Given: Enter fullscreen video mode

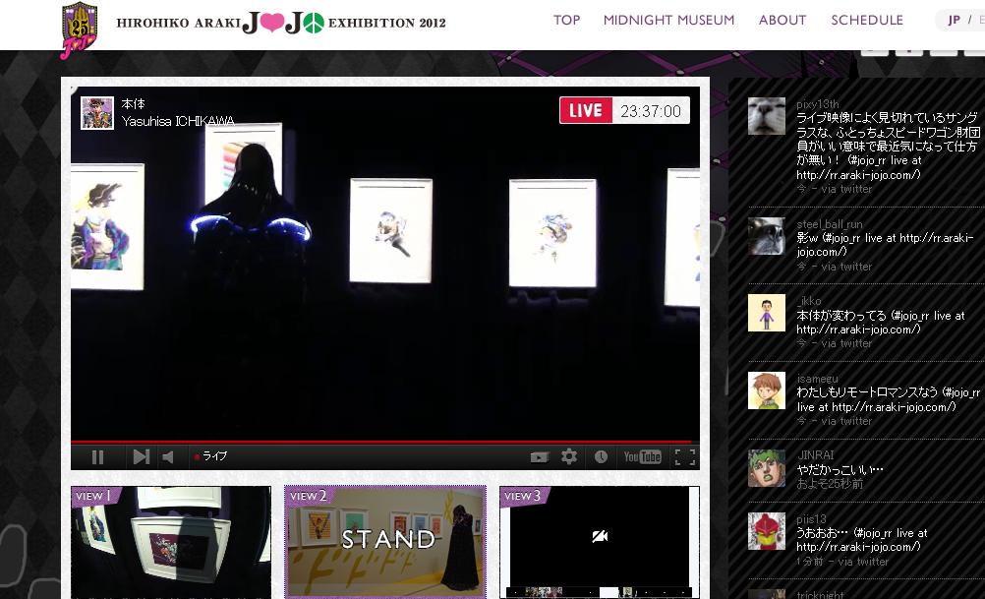Looking at the screenshot, I should point(685,457).
